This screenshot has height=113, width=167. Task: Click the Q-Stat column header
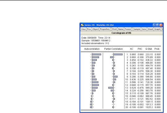(149, 49)
